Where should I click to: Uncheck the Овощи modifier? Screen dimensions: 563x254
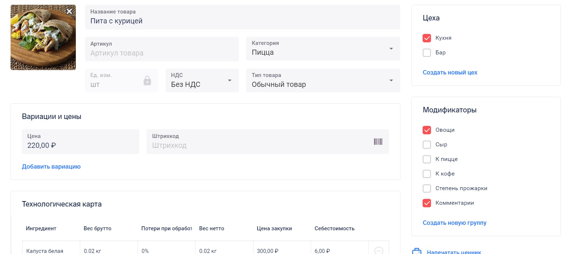coord(427,130)
